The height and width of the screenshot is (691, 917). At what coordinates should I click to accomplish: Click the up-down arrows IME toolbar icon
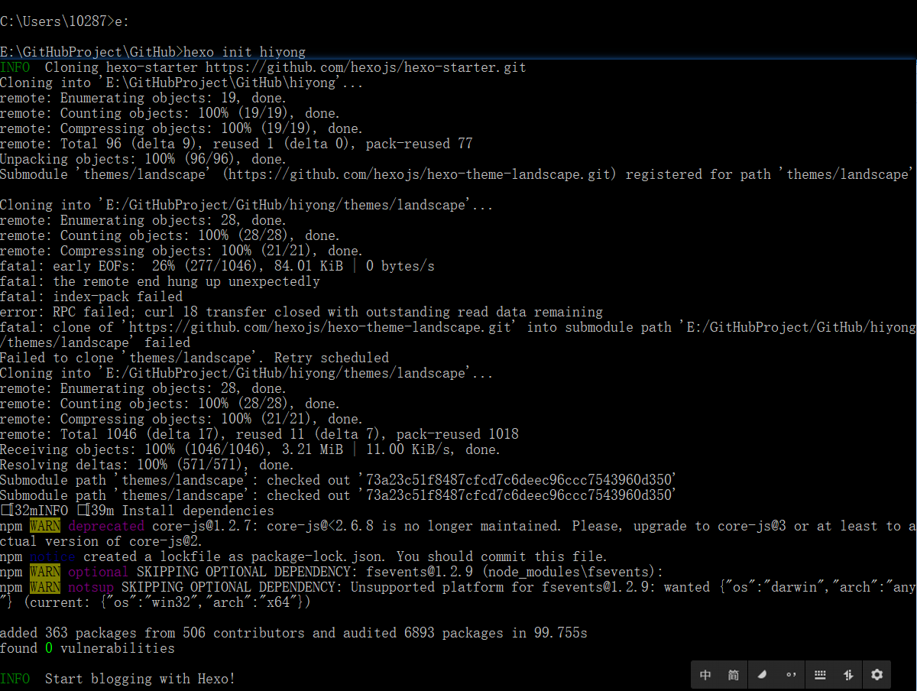coord(848,675)
